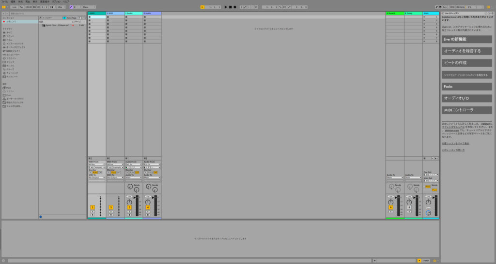The image size is (496, 264).
Task: Click the 2 MIDI track title header
Action: (115, 13)
